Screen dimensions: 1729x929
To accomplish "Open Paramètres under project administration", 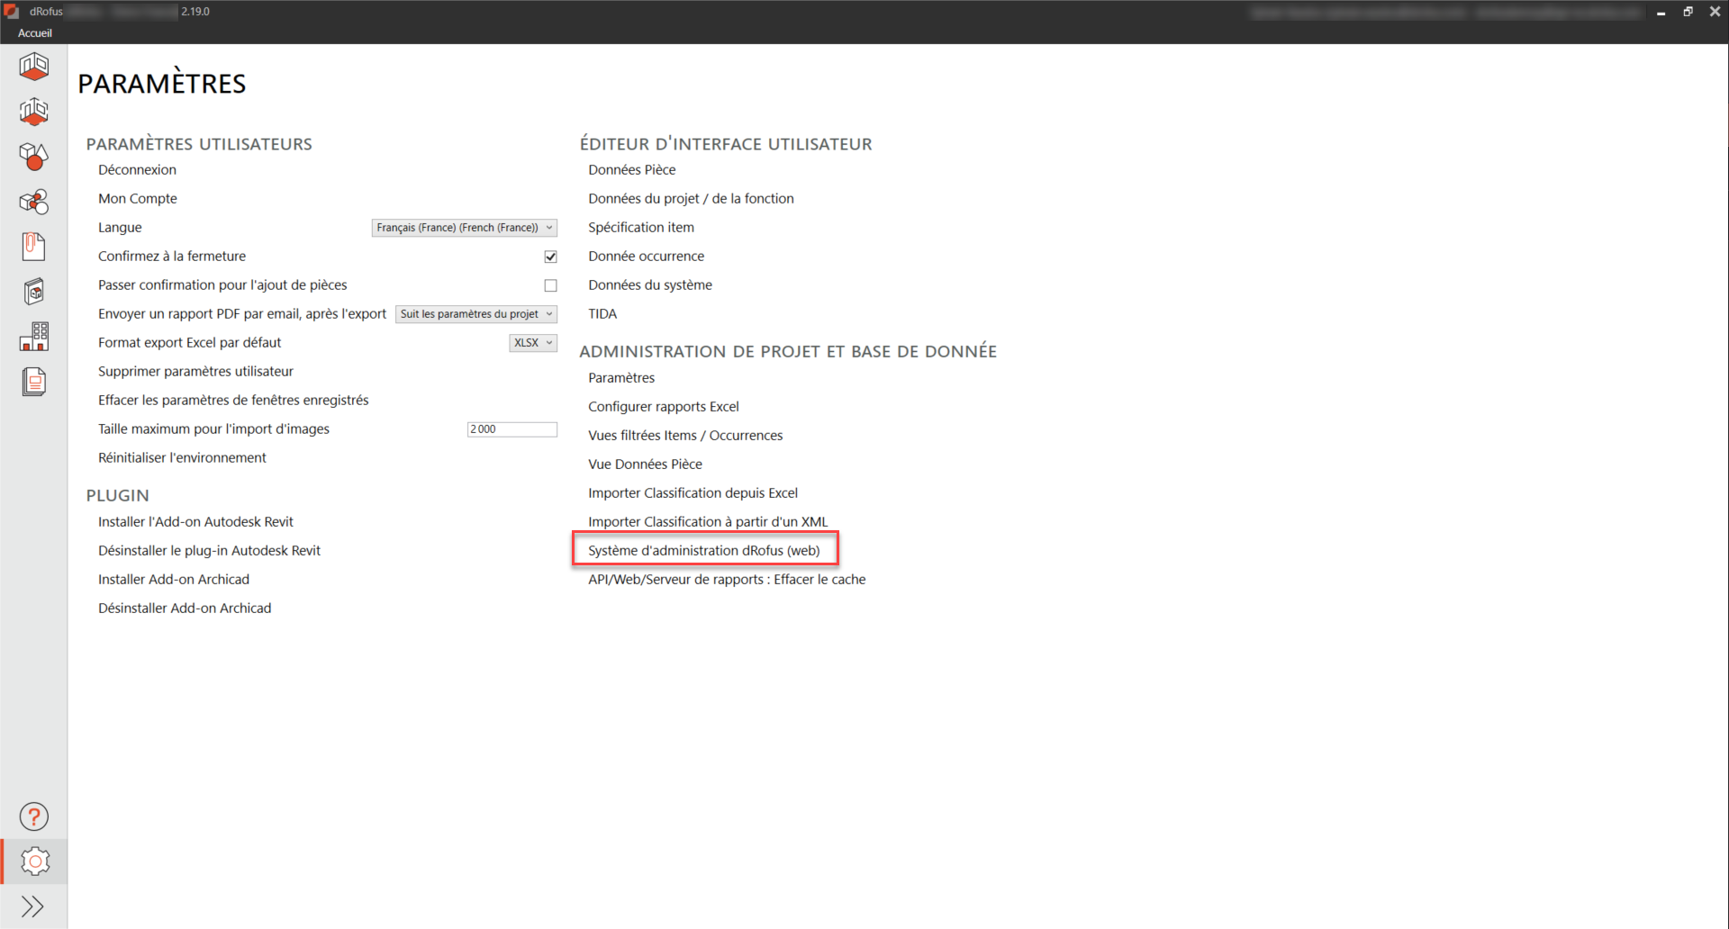I will 621,377.
